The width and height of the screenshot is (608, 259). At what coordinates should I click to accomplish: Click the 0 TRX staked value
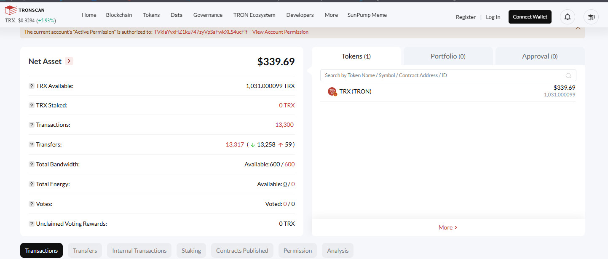point(287,105)
